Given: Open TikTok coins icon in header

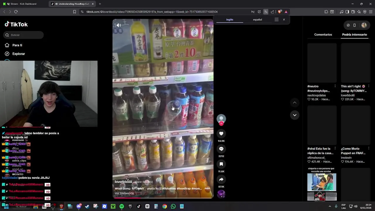Looking at the screenshot, I should (x=348, y=25).
